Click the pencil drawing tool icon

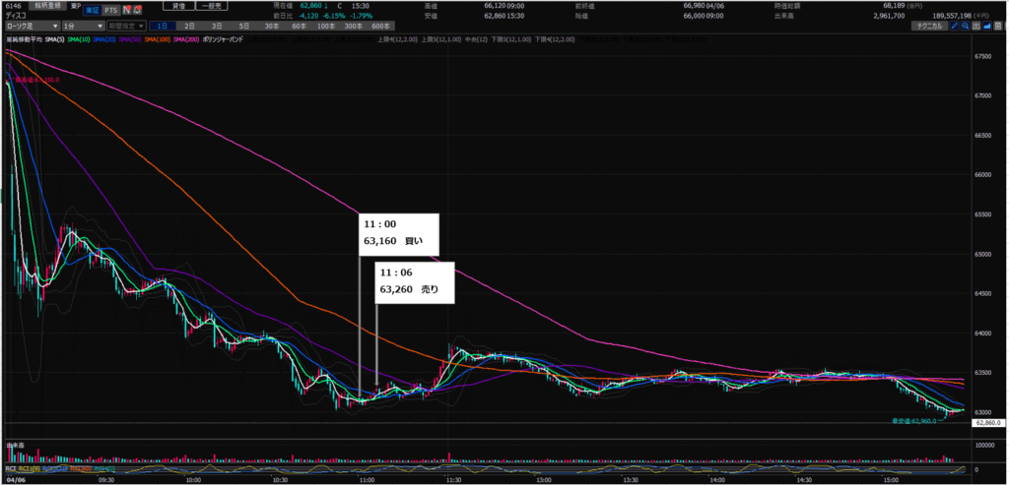point(954,26)
